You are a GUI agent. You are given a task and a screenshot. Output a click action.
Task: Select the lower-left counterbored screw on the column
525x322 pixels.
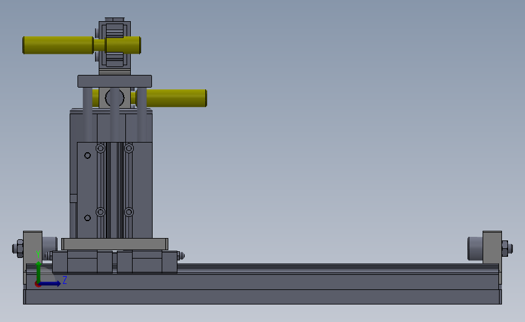tap(101, 212)
